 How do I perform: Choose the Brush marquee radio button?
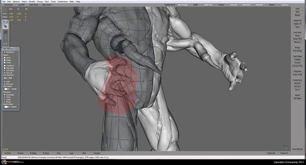(5, 102)
